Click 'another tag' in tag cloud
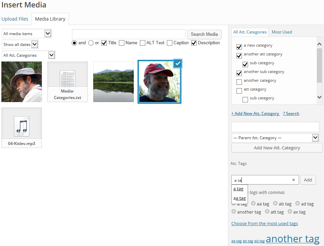Screen dimensions: 324x246 coord(293,239)
